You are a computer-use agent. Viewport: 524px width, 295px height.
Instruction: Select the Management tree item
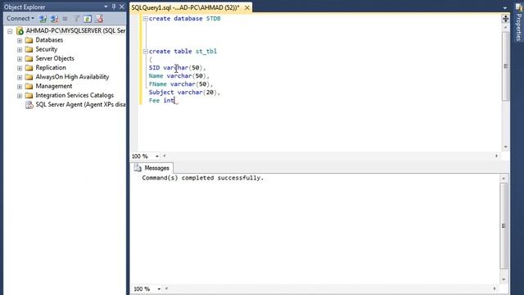pos(54,86)
